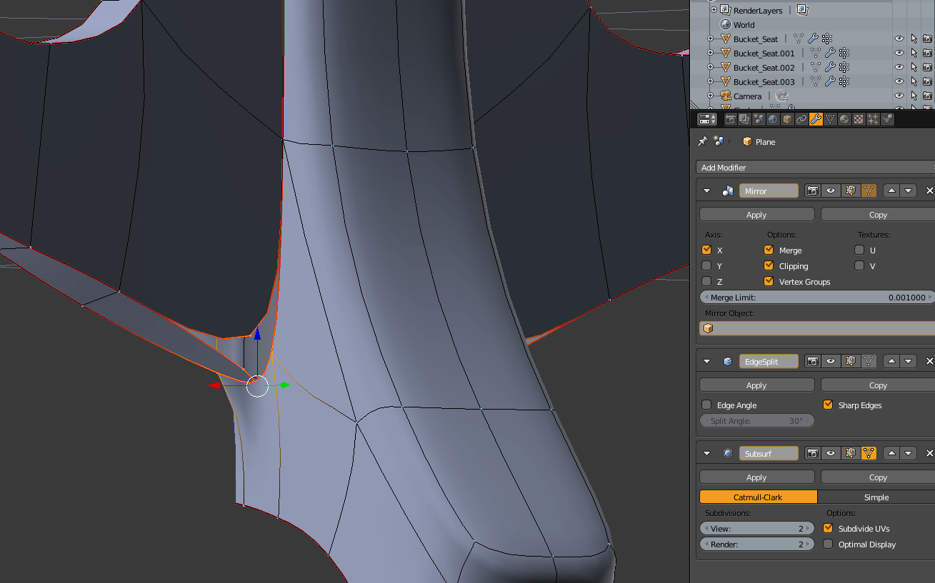
Task: Click the pin icon beside Plane breadcrumb
Action: coord(703,141)
